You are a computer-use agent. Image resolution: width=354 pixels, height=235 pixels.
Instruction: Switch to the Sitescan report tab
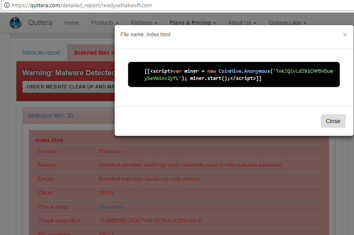pyautogui.click(x=41, y=53)
